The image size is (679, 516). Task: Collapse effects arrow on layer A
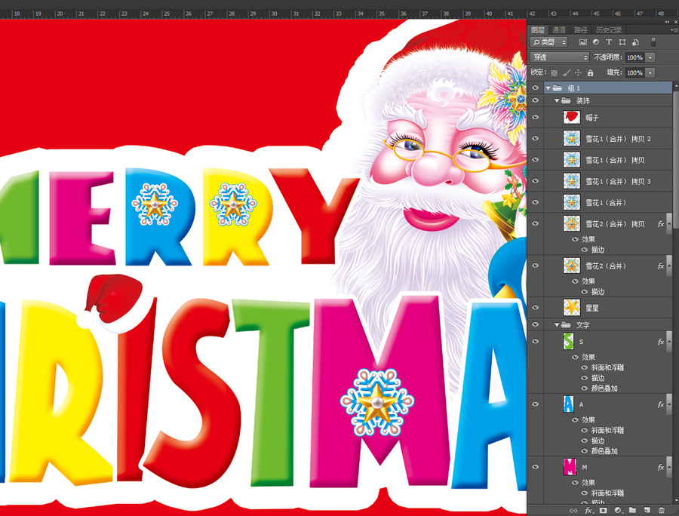coord(671,405)
